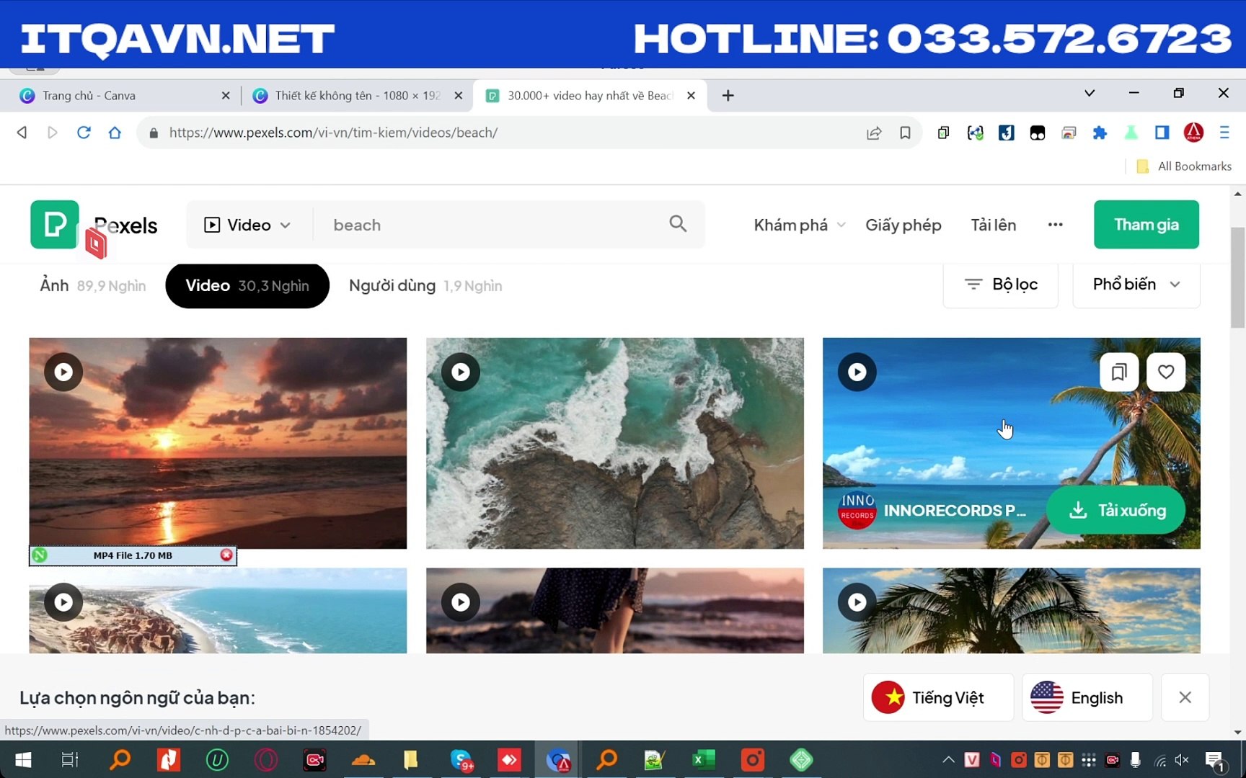
Task: Mute system volume in the system tray
Action: tap(1182, 759)
